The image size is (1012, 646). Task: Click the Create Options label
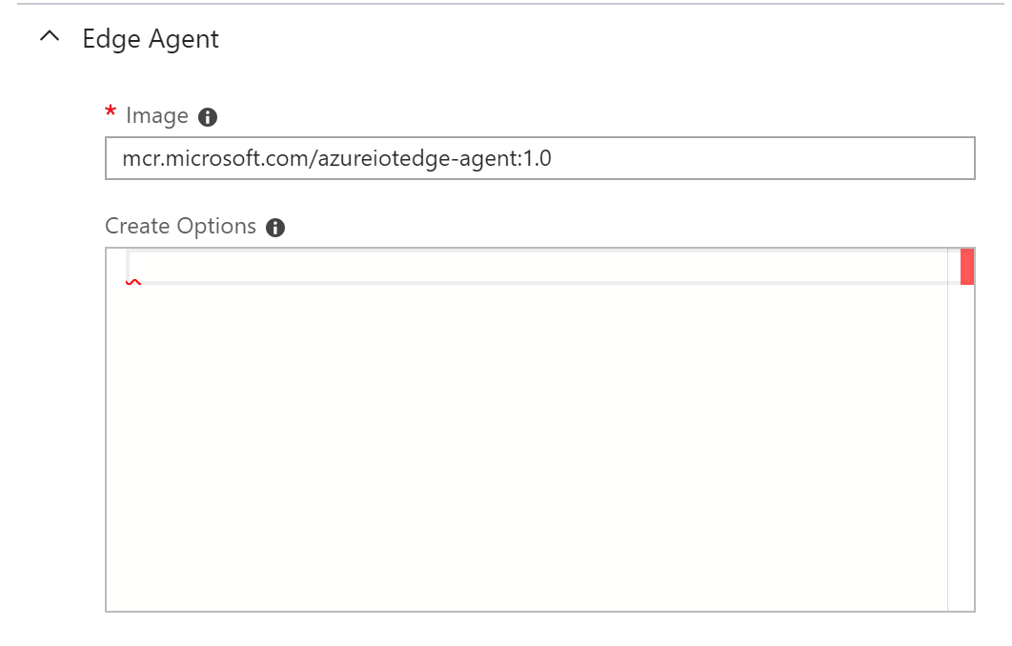pos(182,226)
